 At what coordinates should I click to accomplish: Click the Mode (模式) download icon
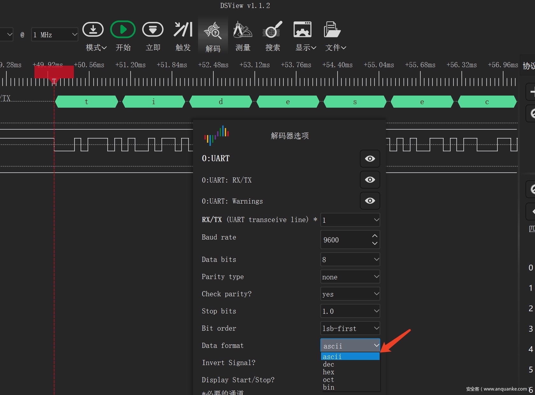[93, 30]
